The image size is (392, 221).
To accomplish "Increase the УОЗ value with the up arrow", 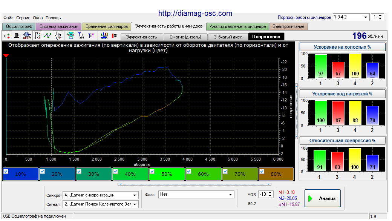I will click(270, 193).
